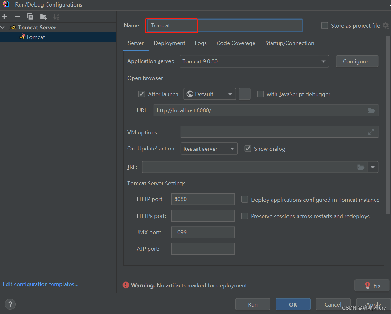The height and width of the screenshot is (314, 391).
Task: Click into the HTTP port field
Action: click(x=203, y=199)
